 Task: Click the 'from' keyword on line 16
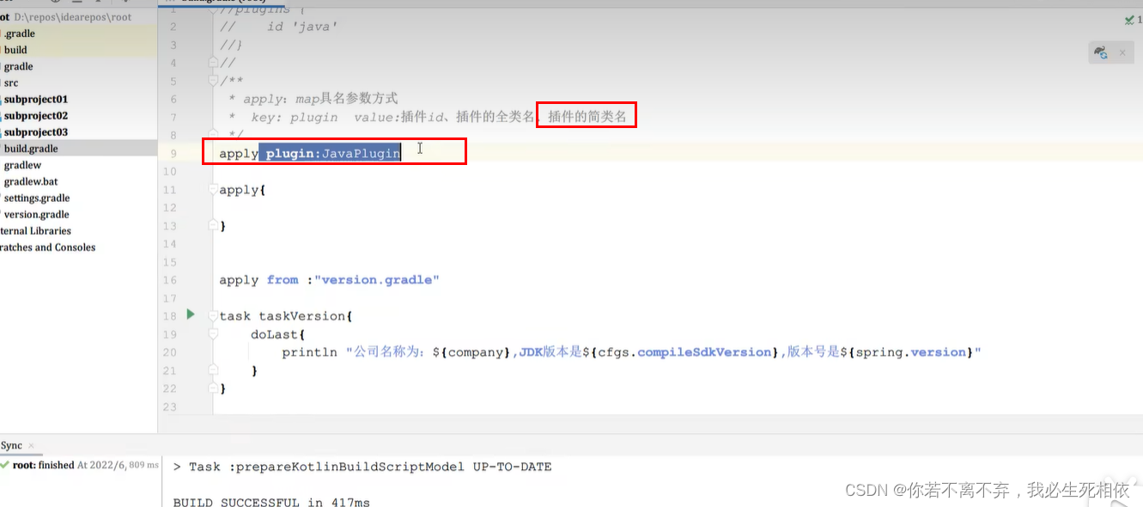283,280
